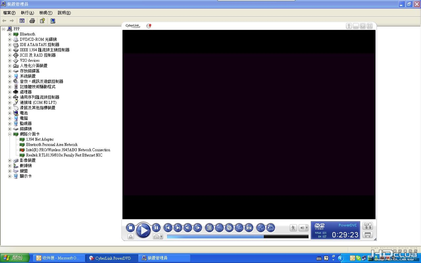Expand the Bluetooth device category
The height and width of the screenshot is (263, 421).
10,34
